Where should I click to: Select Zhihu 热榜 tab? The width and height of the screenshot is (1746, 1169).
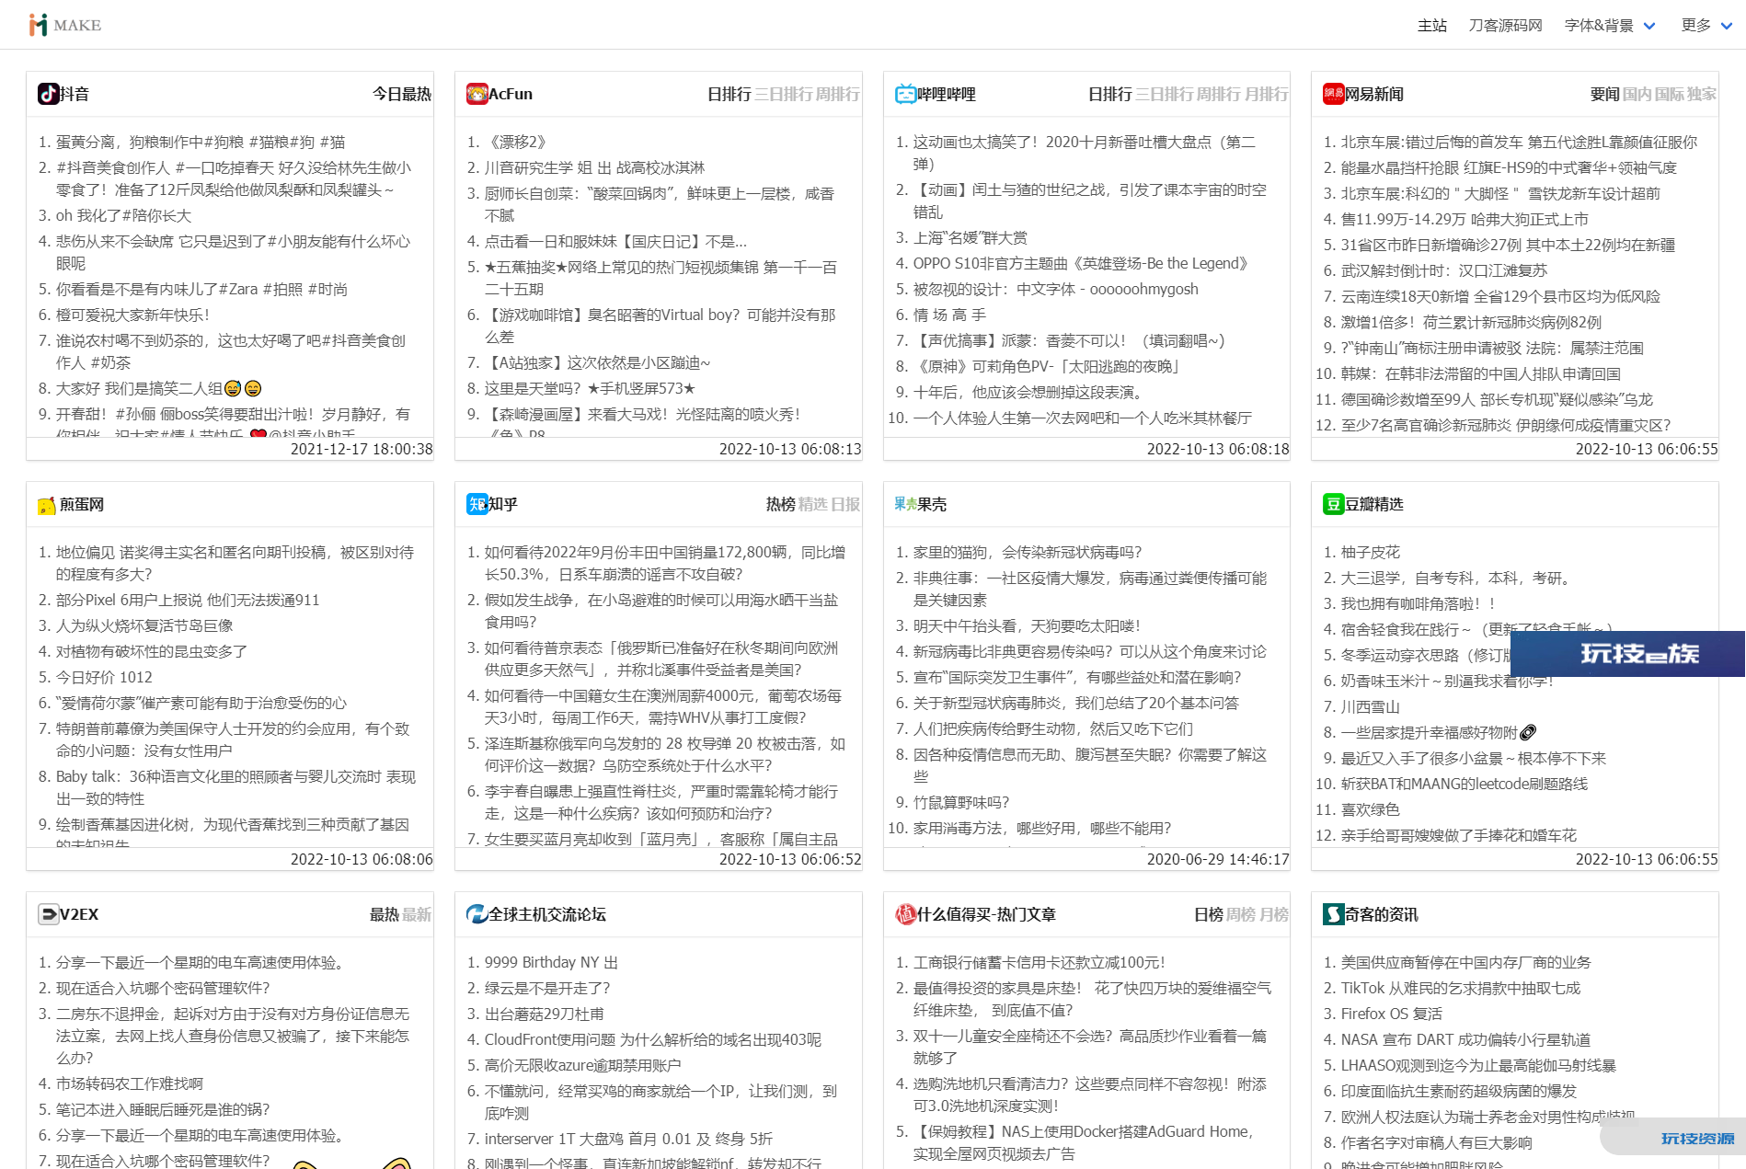point(781,504)
